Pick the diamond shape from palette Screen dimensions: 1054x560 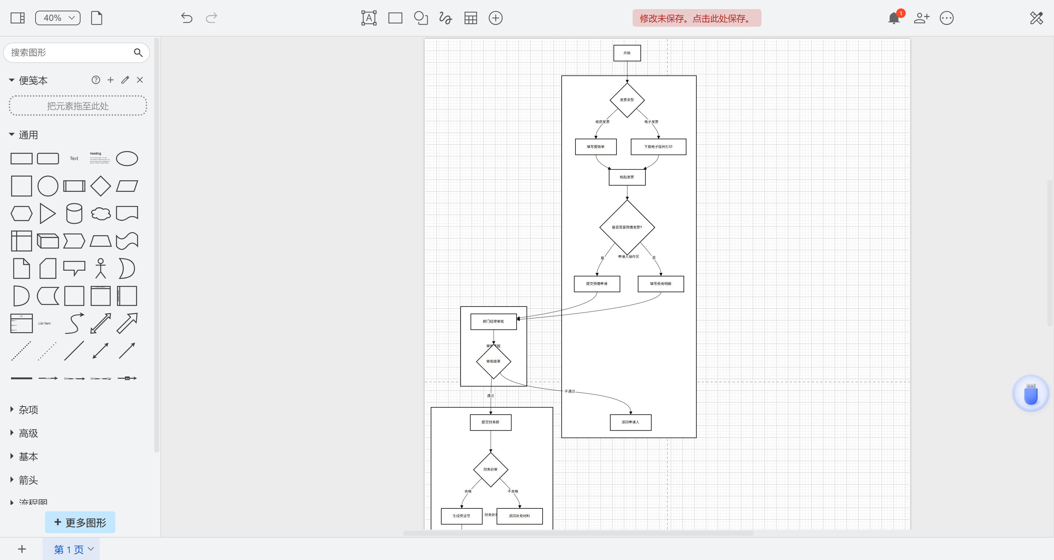point(100,186)
